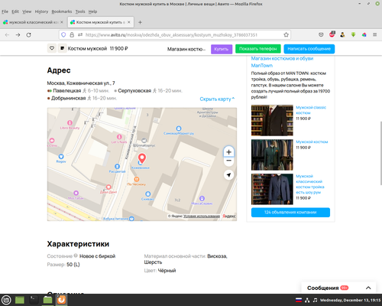Open Мужской classic костюм listing link

(x=311, y=110)
